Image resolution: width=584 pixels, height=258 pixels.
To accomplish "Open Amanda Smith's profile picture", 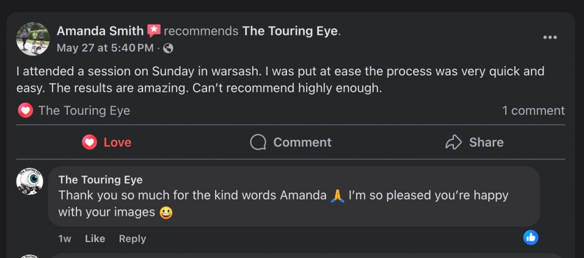I will [x=33, y=39].
